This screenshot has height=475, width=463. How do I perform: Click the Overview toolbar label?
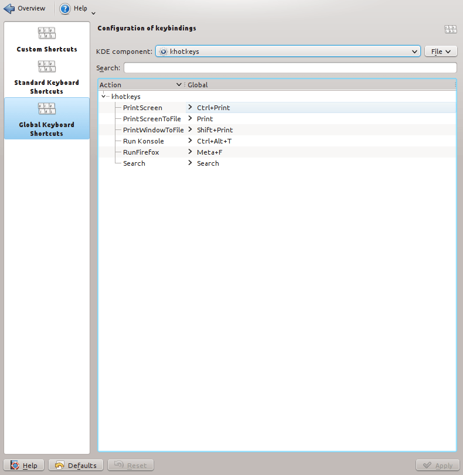coord(31,8)
